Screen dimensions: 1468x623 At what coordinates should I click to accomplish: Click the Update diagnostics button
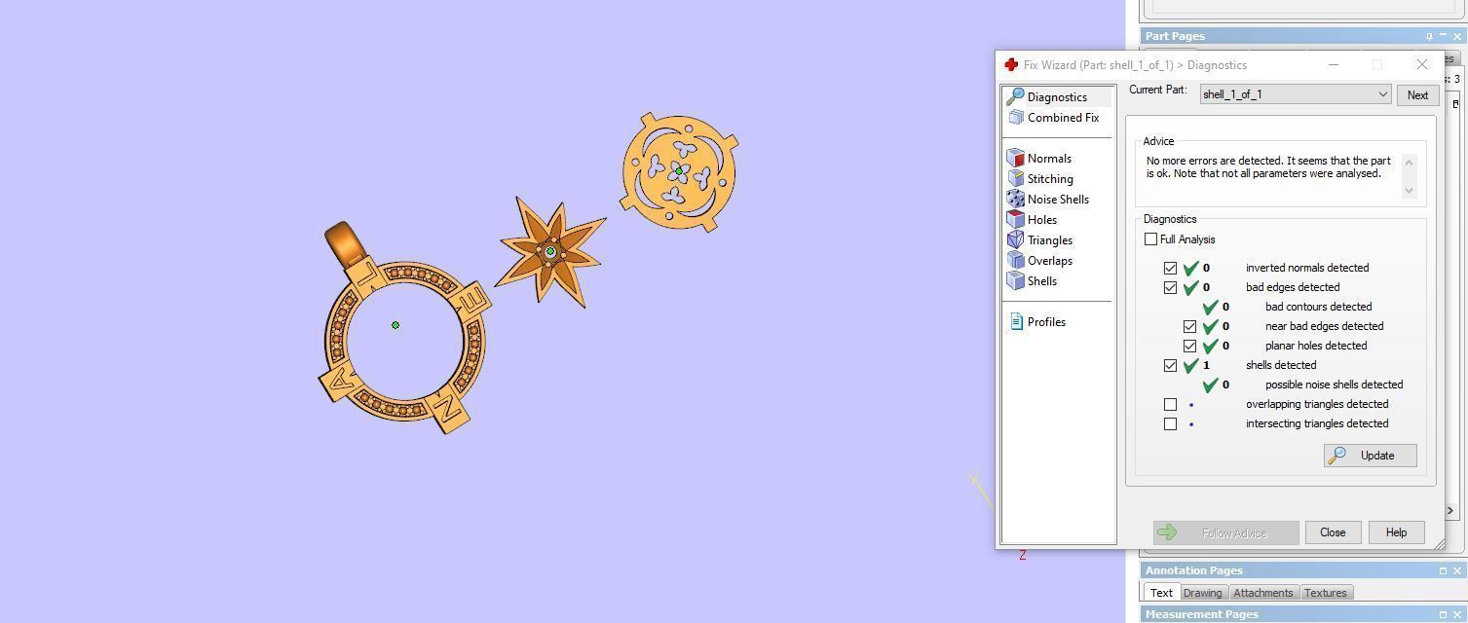point(1370,456)
